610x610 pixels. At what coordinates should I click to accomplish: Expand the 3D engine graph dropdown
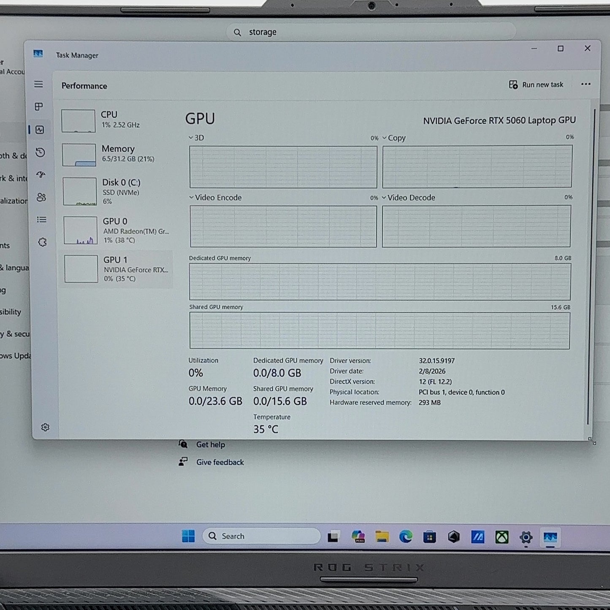(196, 138)
